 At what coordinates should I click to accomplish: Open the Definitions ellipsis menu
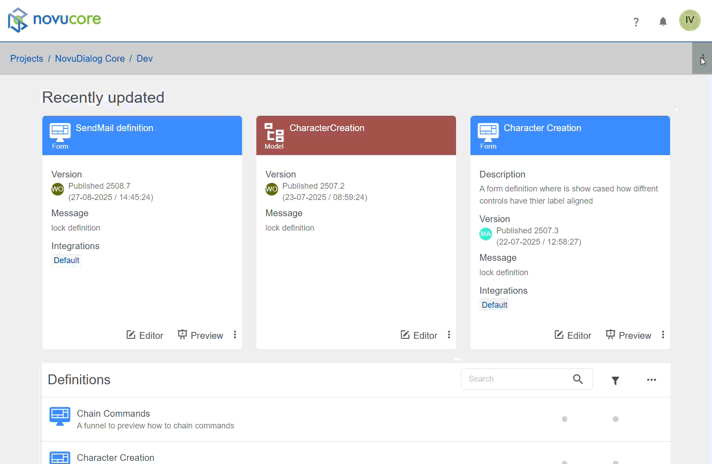pos(651,380)
